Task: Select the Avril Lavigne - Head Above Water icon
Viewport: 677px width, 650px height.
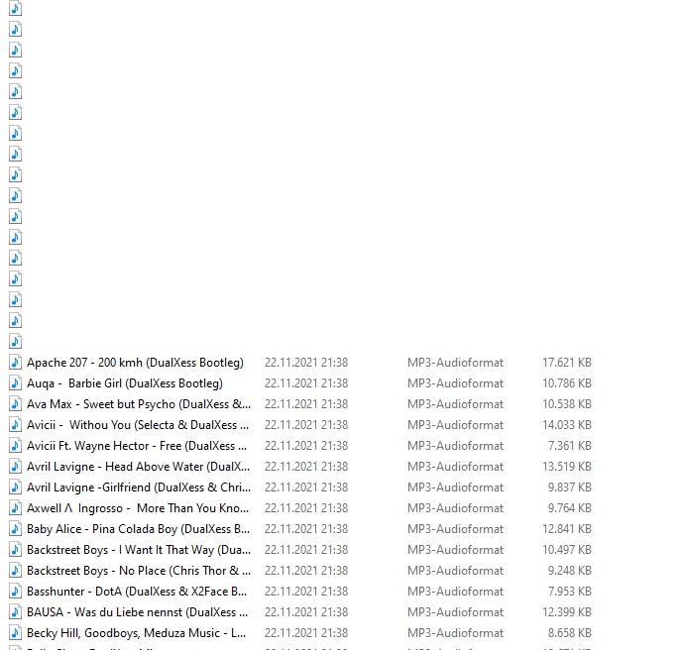Action: point(15,466)
